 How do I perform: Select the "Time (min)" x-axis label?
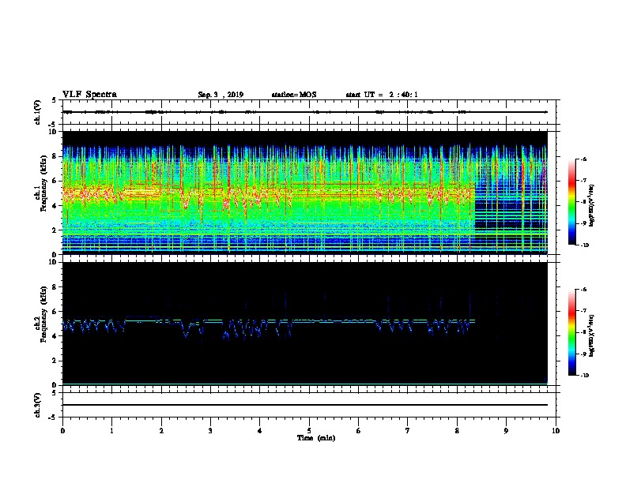(x=316, y=438)
